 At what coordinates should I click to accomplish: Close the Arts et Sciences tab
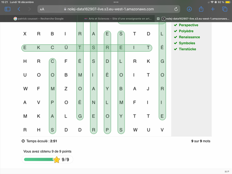coord(158,19)
